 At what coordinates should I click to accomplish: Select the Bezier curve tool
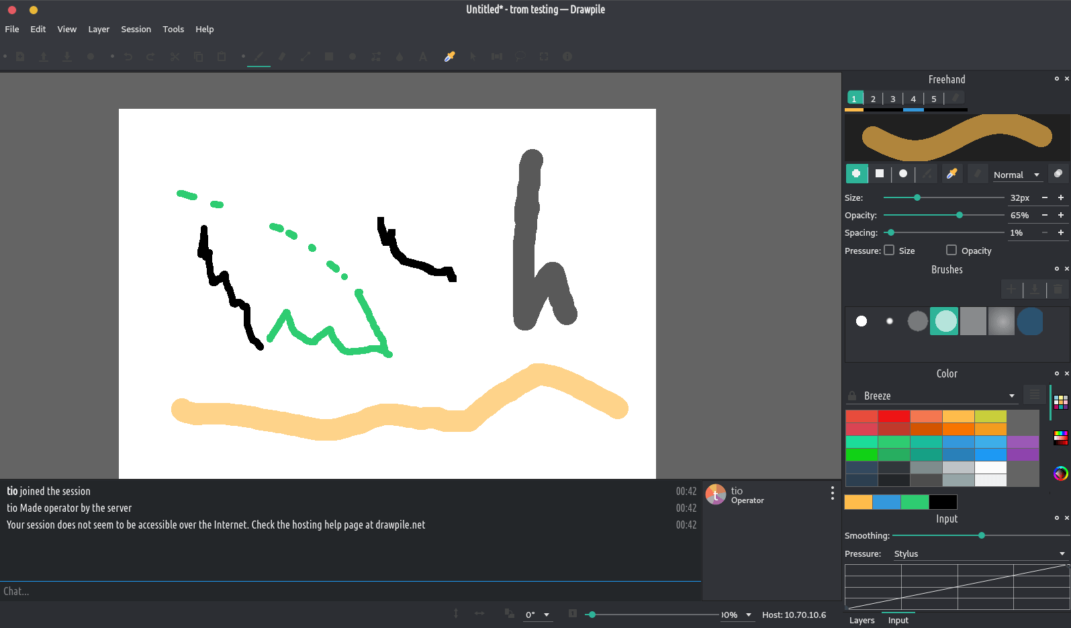click(x=376, y=56)
